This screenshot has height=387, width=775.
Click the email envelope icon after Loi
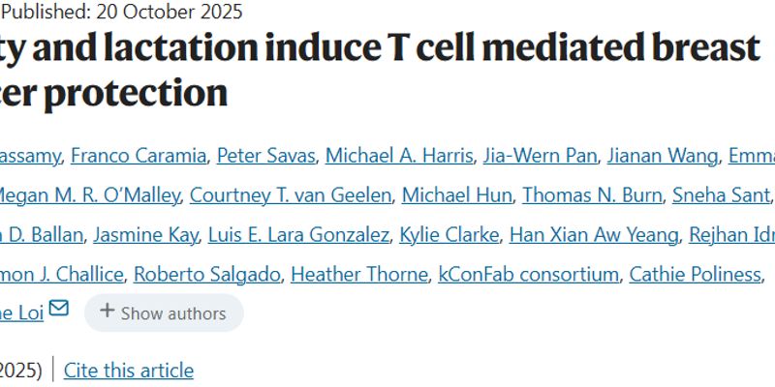59,310
